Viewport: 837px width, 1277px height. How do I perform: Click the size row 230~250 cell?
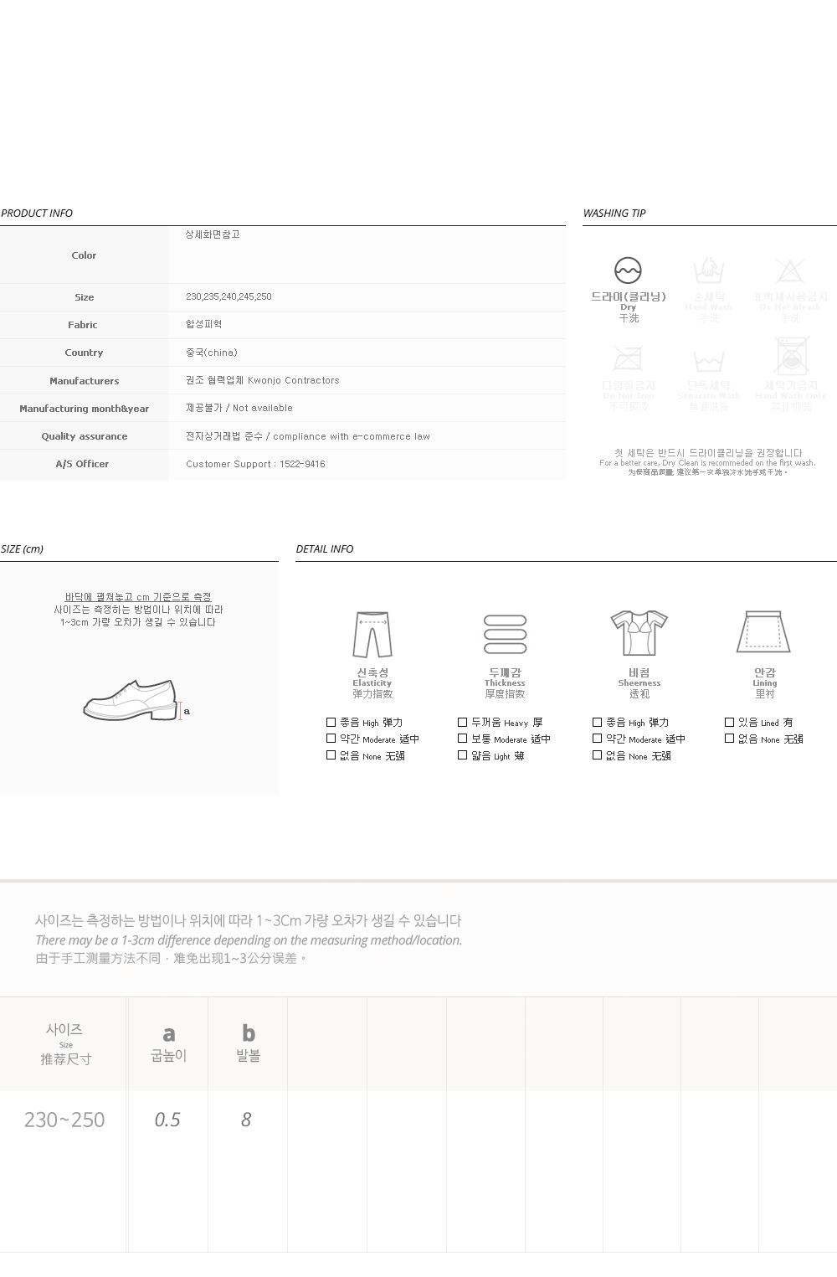click(x=64, y=1120)
